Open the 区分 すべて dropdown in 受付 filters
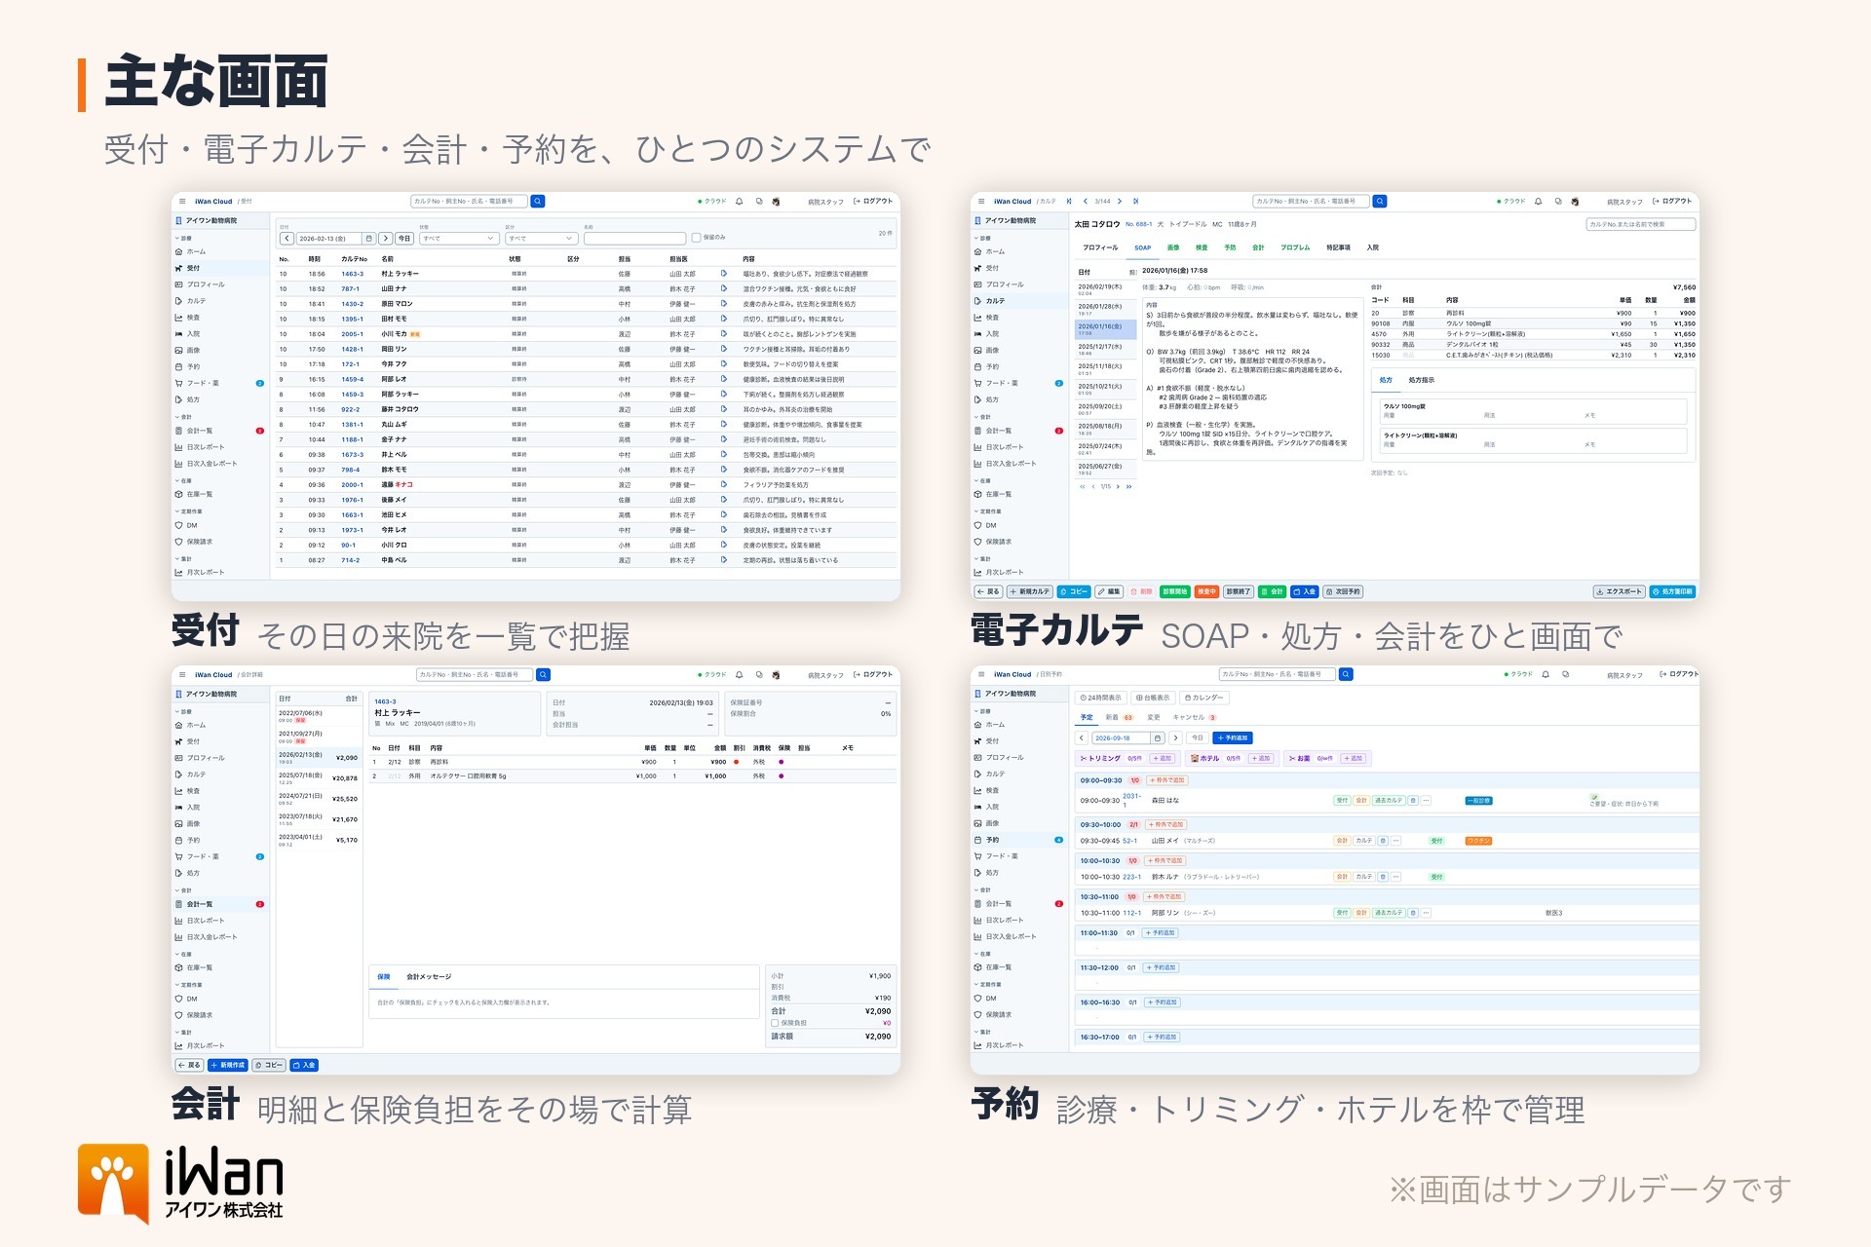The height and width of the screenshot is (1247, 1871). tap(542, 239)
